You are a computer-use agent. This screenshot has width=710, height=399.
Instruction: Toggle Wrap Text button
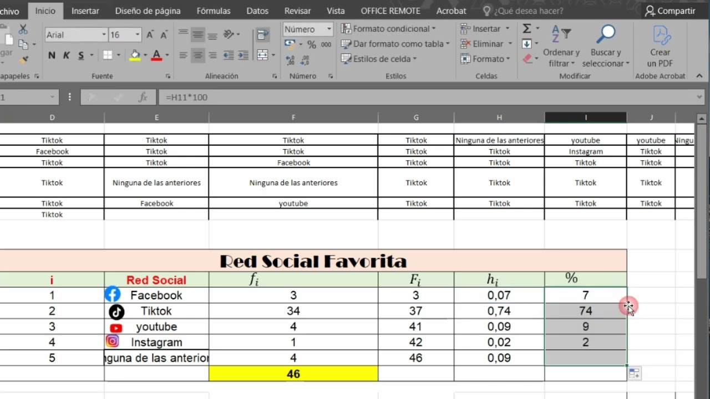click(263, 35)
